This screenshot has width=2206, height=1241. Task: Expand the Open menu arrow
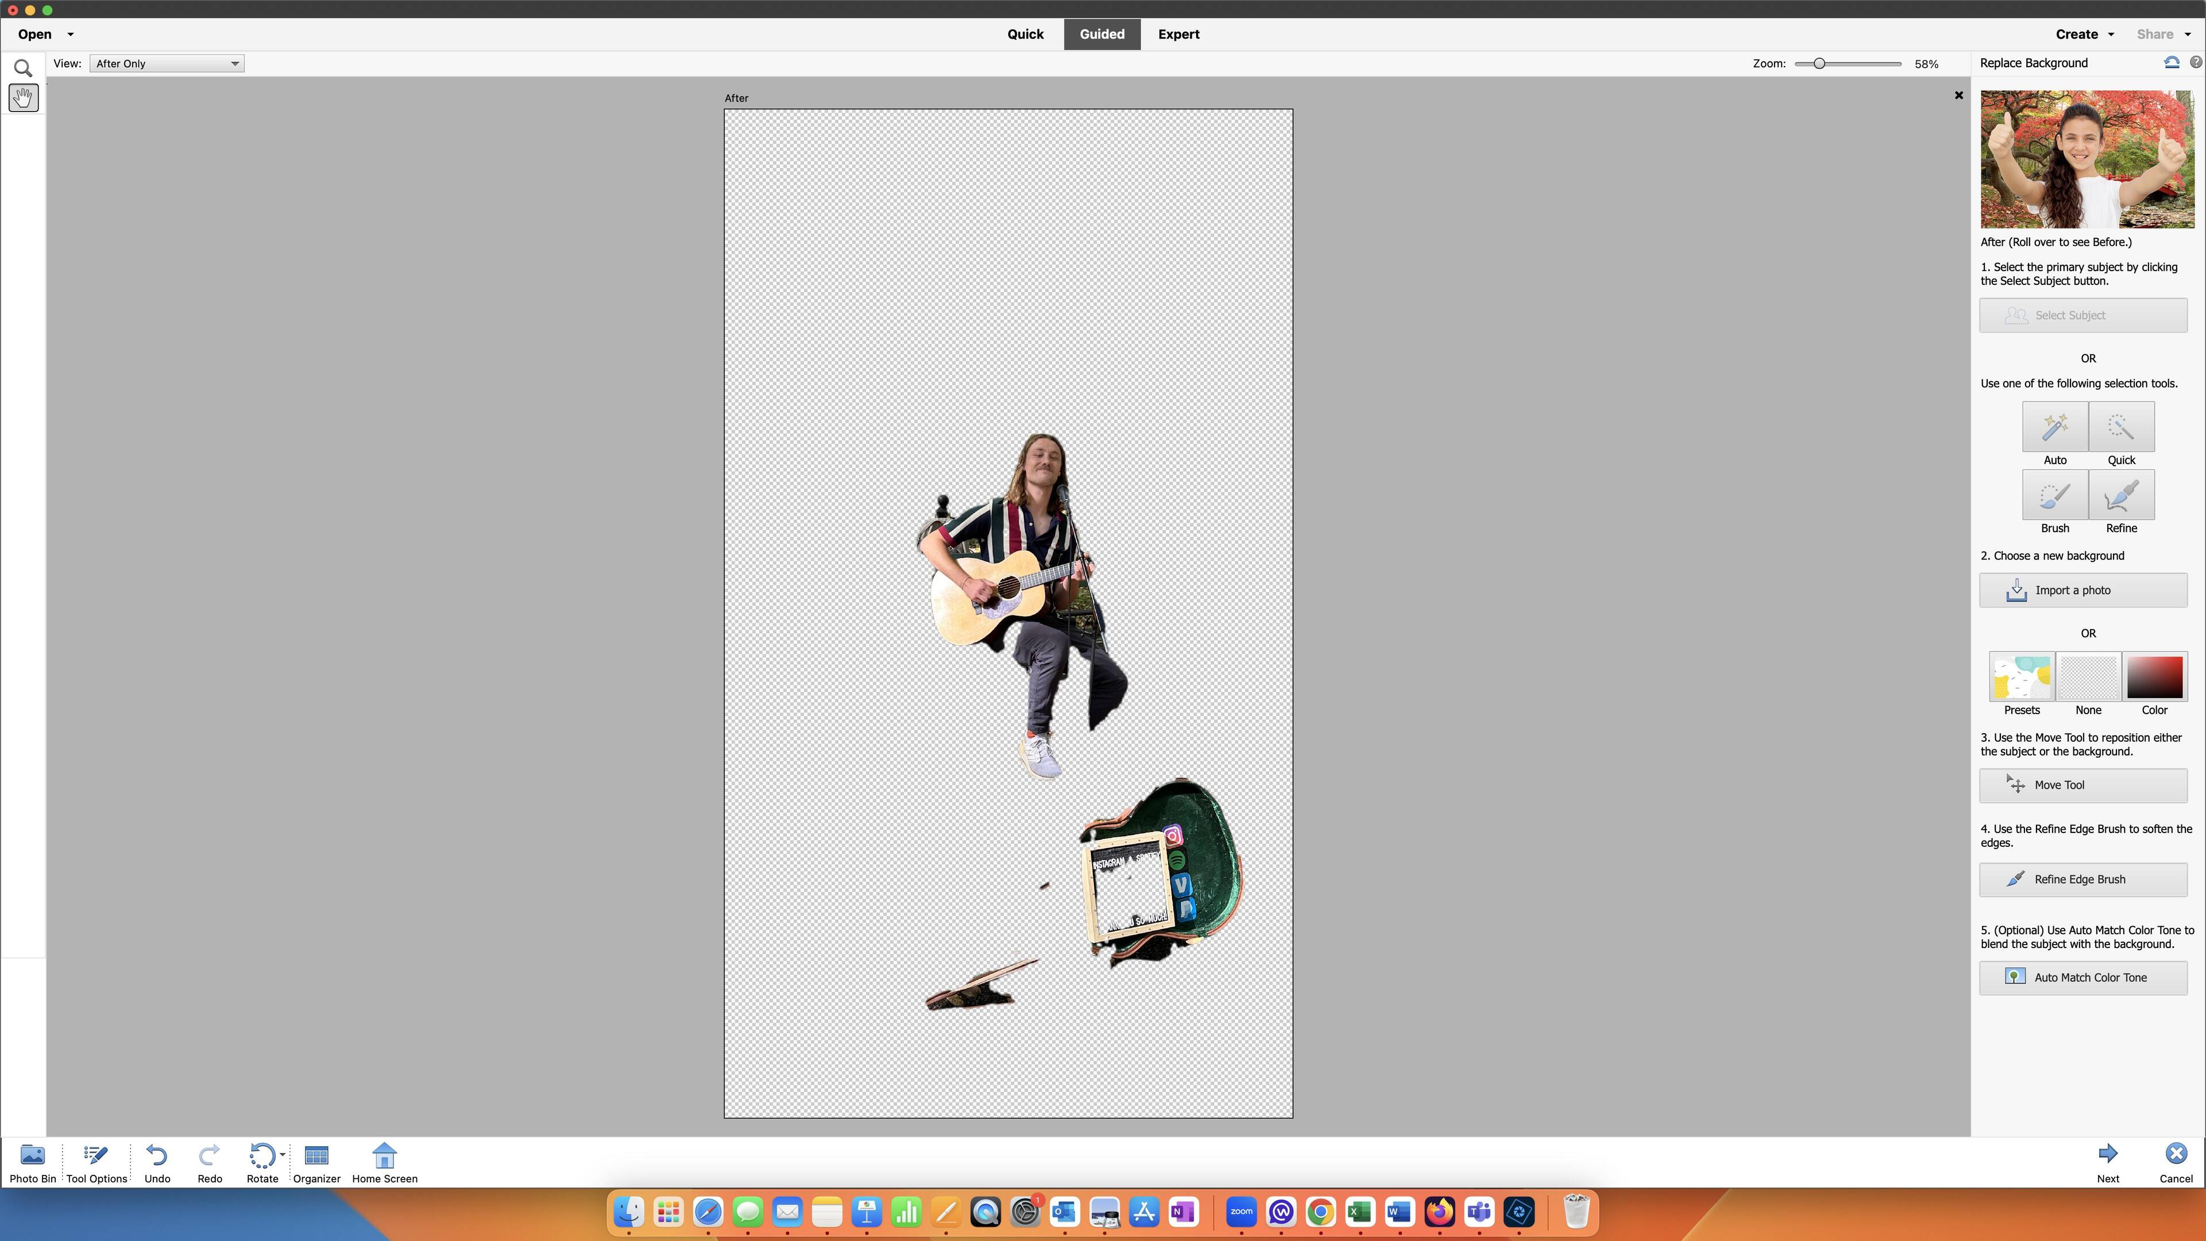70,34
